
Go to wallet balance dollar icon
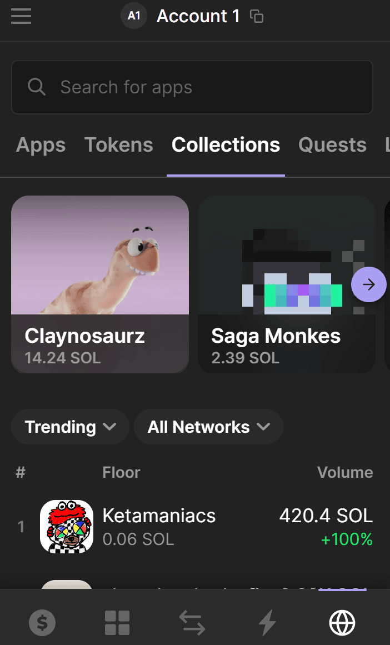pos(42,623)
